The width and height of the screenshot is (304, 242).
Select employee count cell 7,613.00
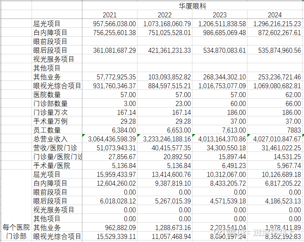(220, 130)
